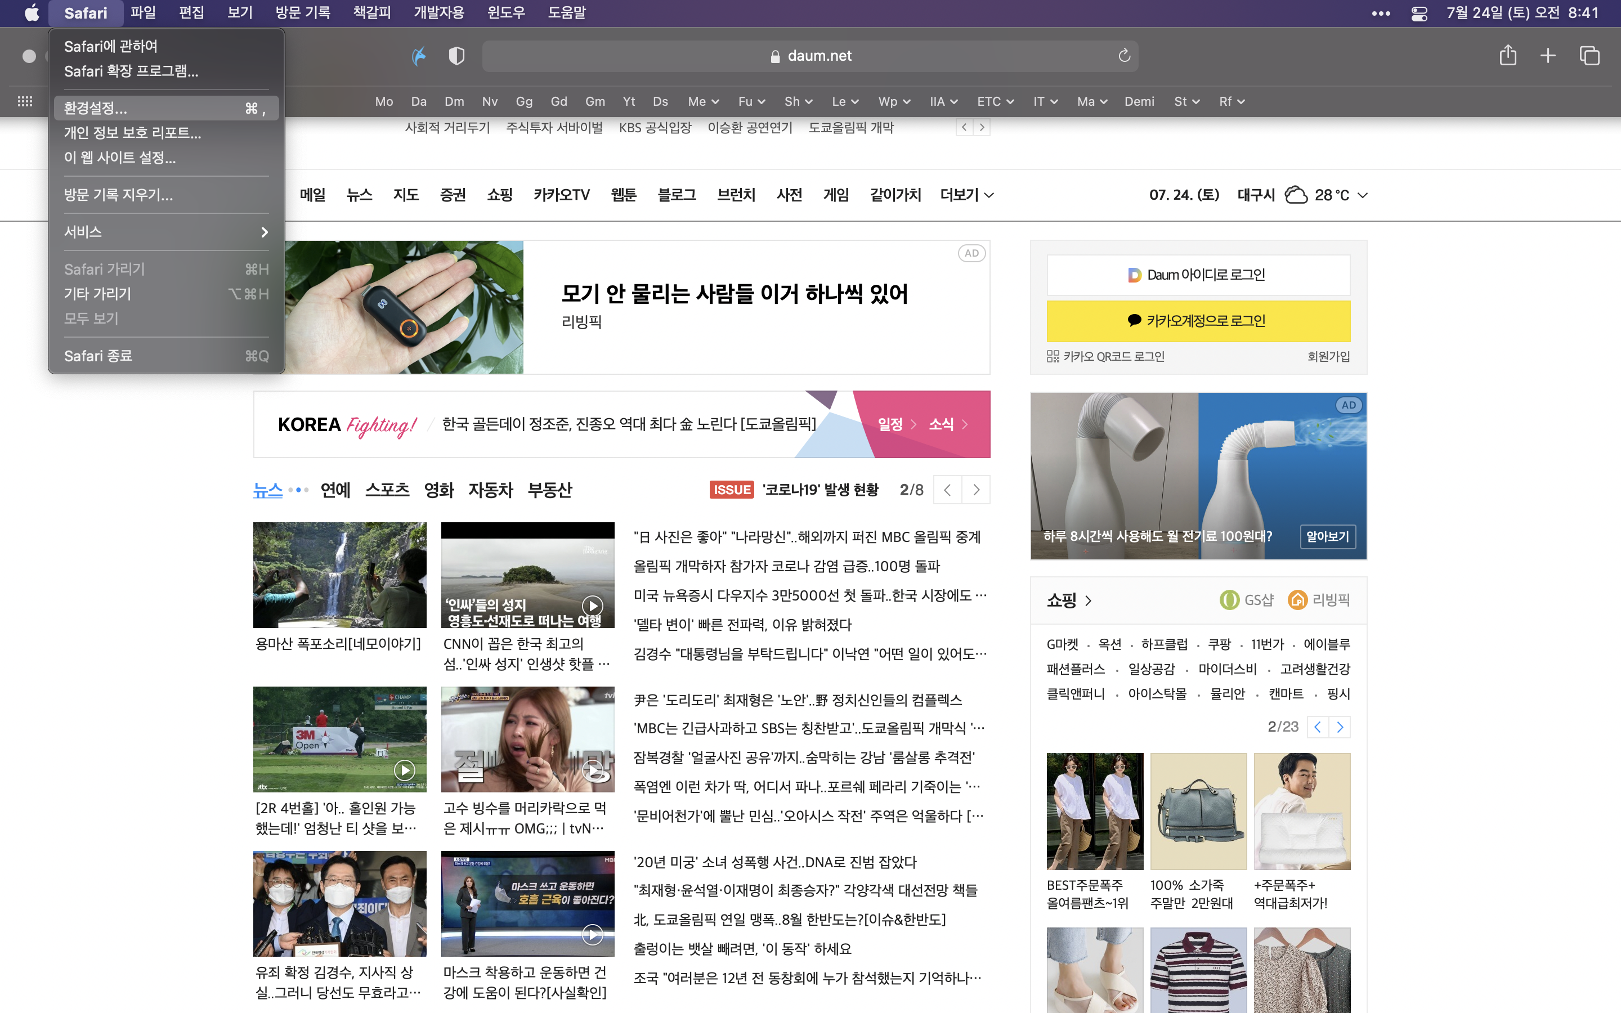Open the 카카오TV service link
Image resolution: width=1621 pixels, height=1013 pixels.
pyautogui.click(x=561, y=195)
